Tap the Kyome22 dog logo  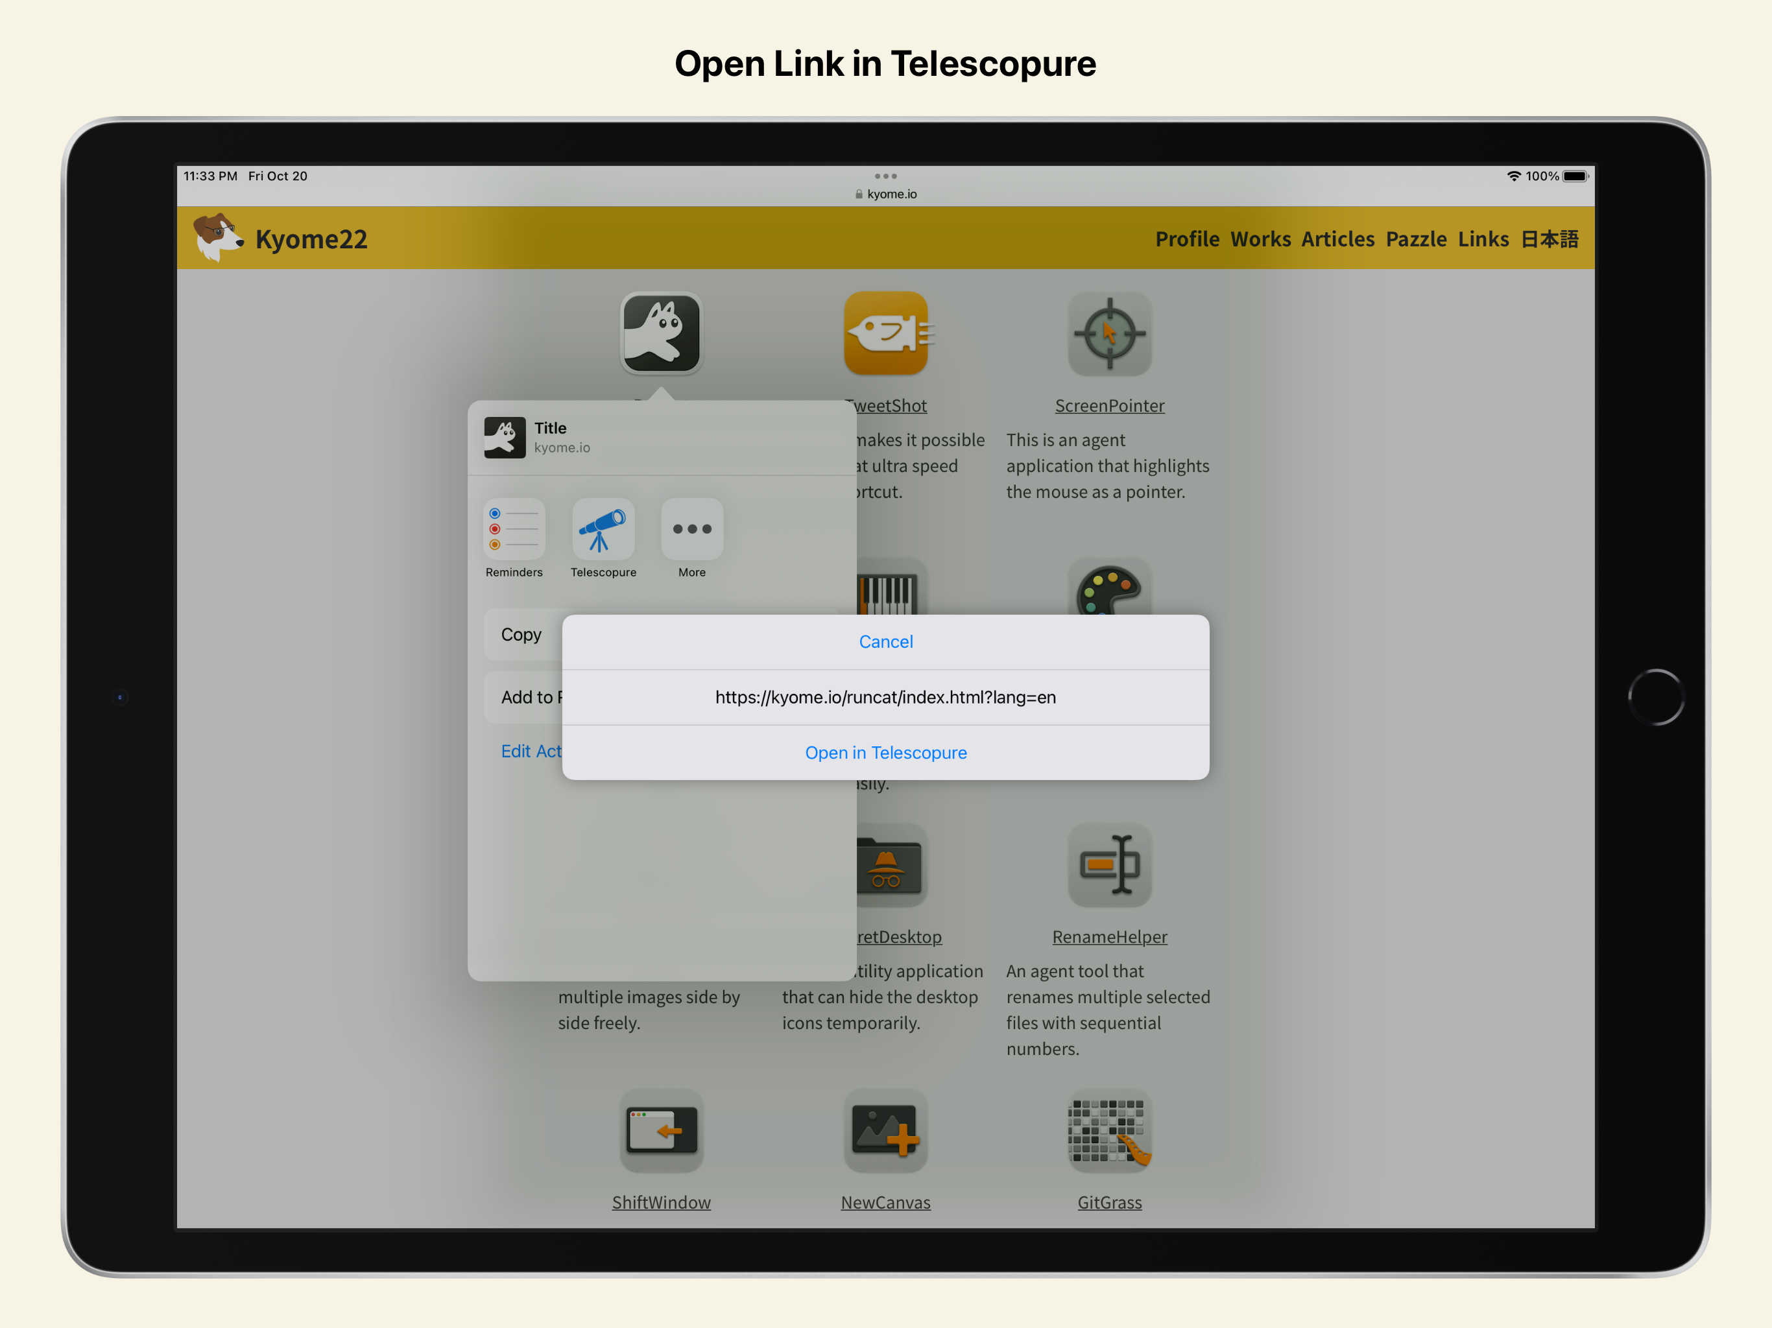[x=218, y=237]
